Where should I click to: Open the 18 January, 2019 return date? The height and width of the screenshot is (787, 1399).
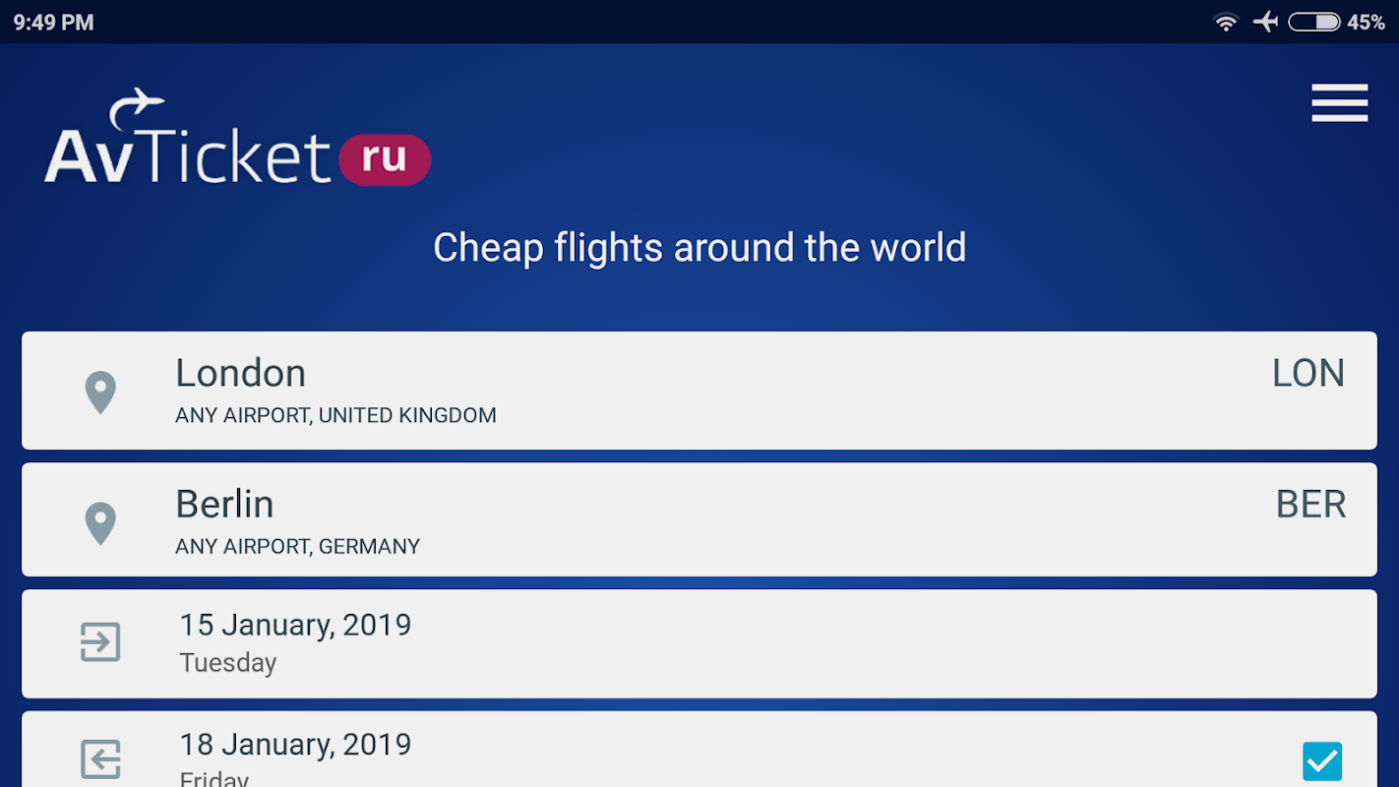click(x=295, y=745)
